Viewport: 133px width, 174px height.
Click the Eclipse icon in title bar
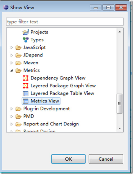tap(6, 8)
